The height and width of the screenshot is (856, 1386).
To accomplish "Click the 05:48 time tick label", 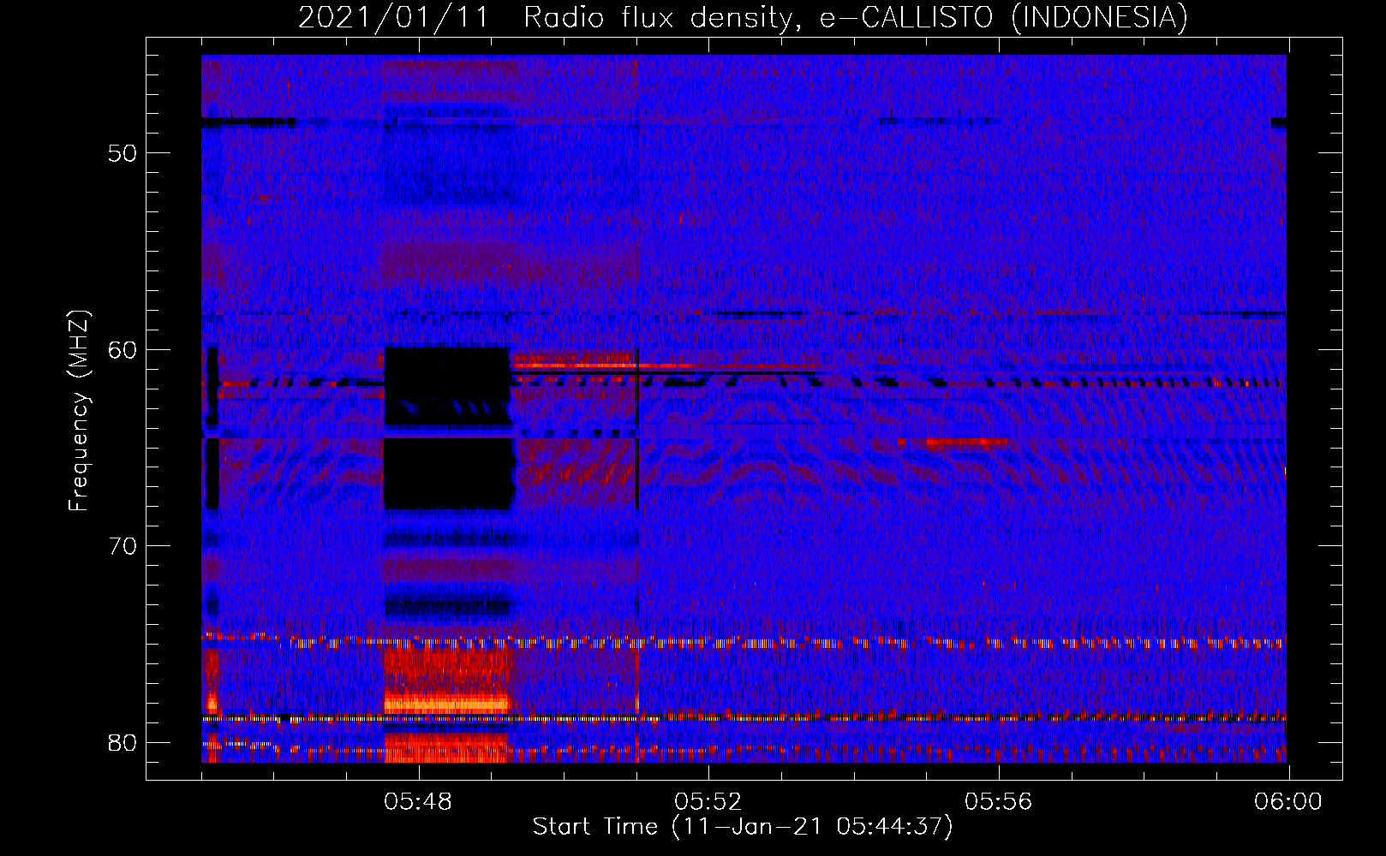I will tap(418, 802).
